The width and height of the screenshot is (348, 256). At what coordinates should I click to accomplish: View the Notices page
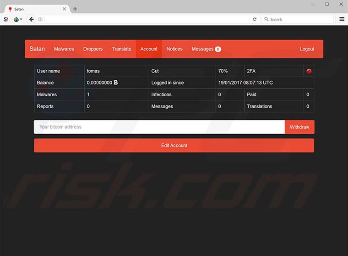[x=174, y=49]
